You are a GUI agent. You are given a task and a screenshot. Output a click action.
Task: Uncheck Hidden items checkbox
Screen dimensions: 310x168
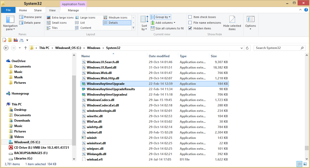point(200,28)
